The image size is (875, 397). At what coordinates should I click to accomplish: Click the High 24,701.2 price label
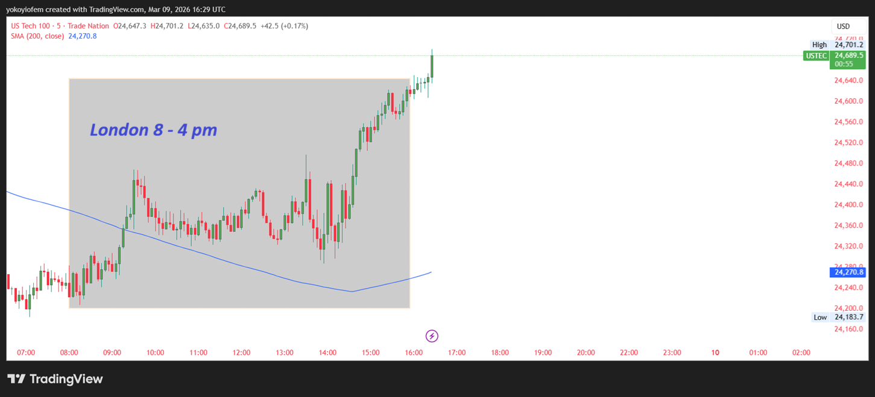(x=837, y=45)
